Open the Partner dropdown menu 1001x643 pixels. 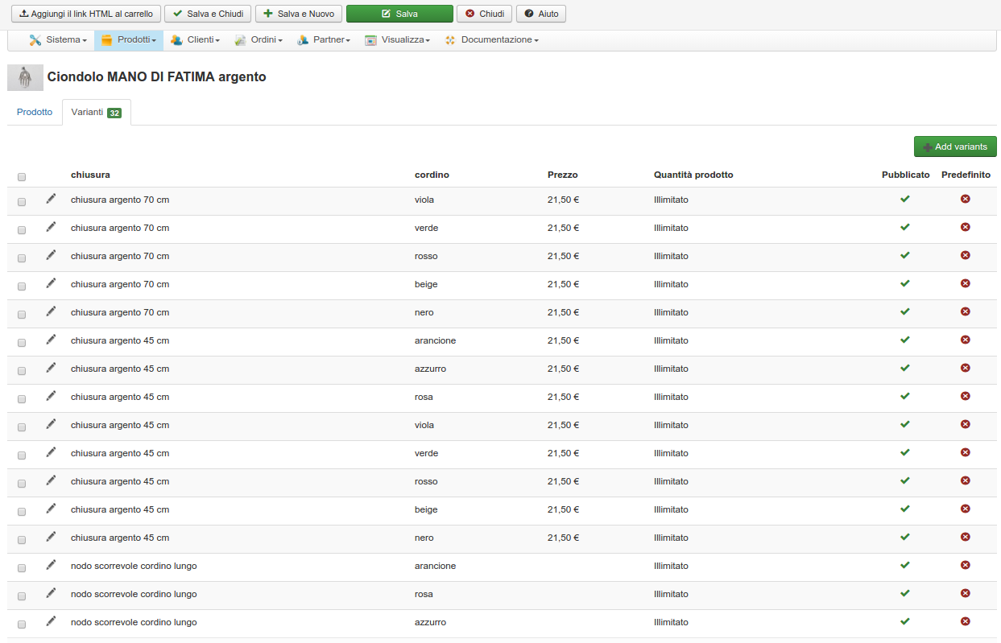[323, 40]
